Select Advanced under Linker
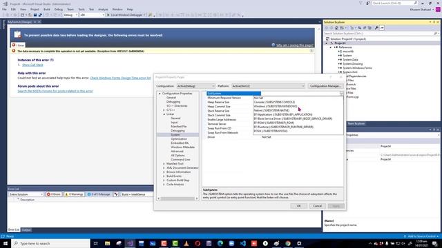Screen dimensions: 442x248 click(x=177, y=152)
